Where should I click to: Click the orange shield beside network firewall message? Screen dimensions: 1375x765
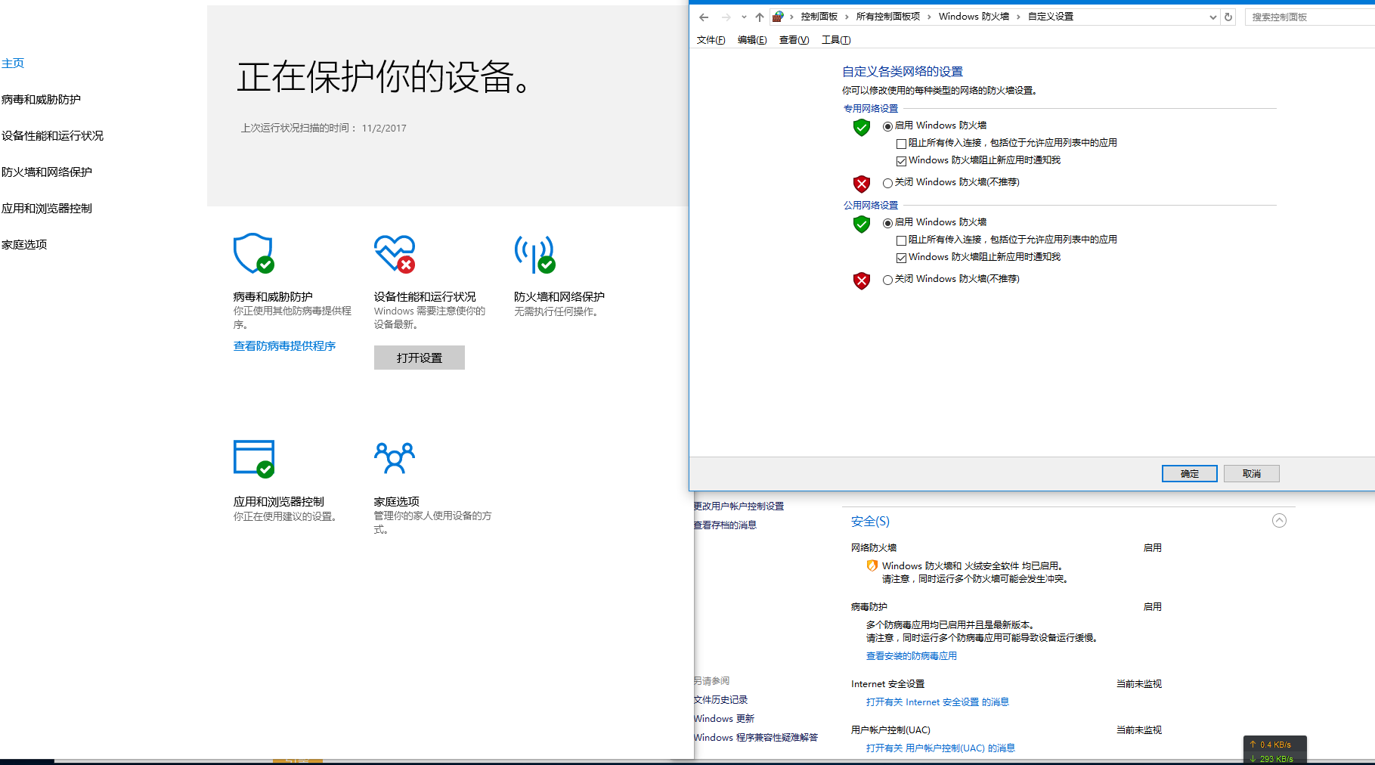pos(872,565)
